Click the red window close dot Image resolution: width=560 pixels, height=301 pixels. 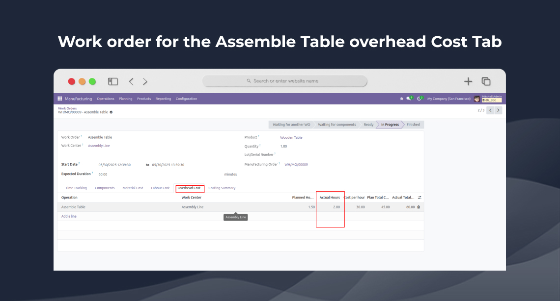[x=71, y=81]
